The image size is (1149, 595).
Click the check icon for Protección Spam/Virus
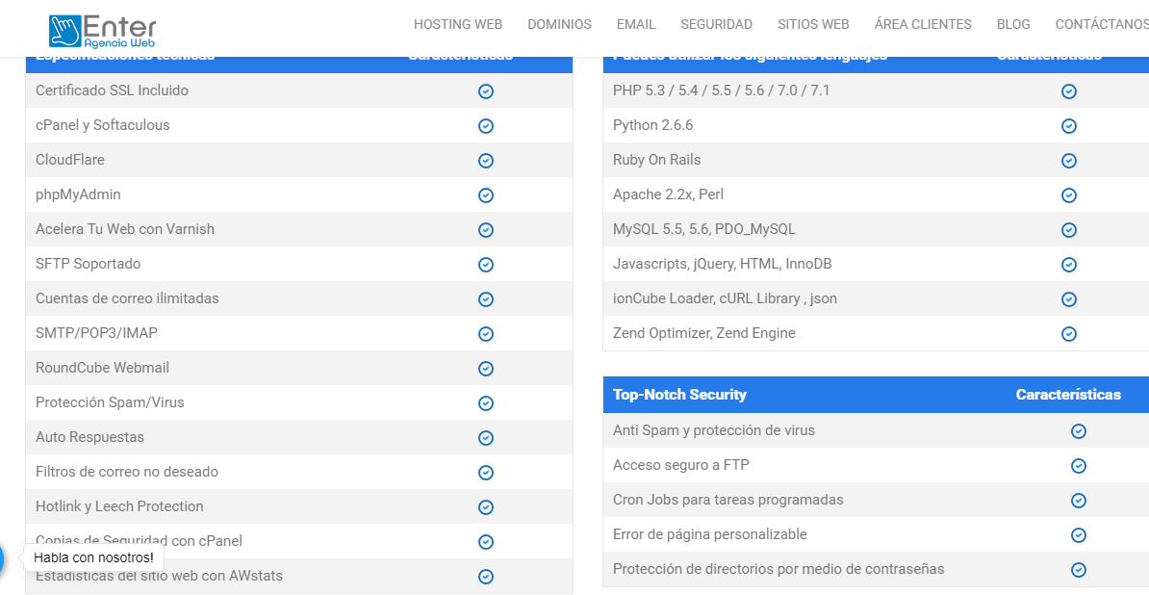click(x=485, y=403)
